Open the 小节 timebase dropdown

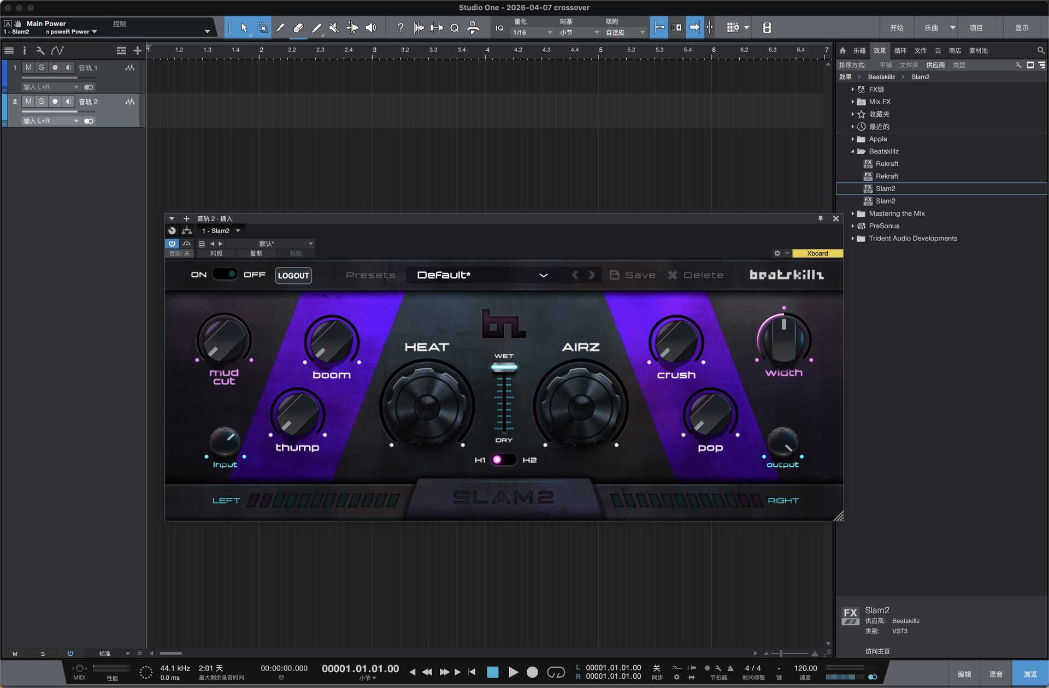coord(579,33)
